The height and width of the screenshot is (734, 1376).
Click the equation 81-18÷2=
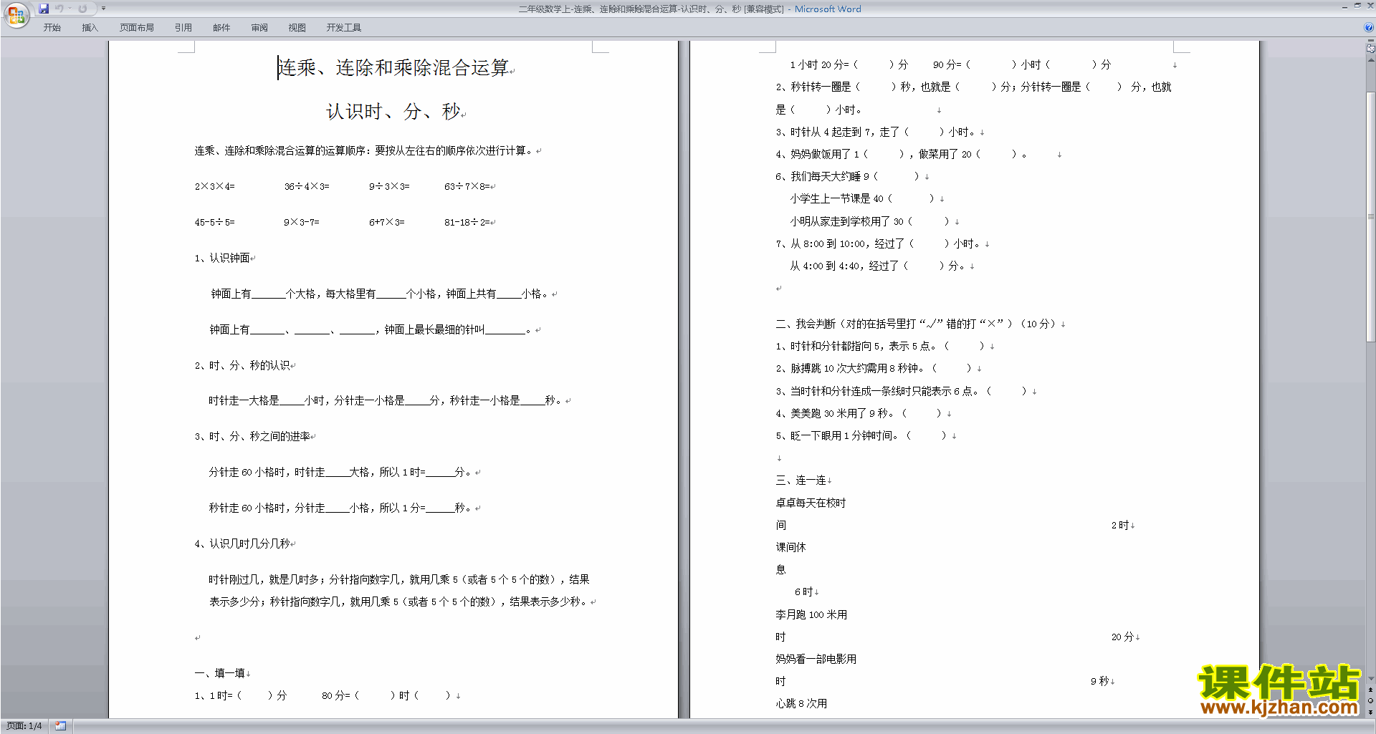[x=467, y=222]
